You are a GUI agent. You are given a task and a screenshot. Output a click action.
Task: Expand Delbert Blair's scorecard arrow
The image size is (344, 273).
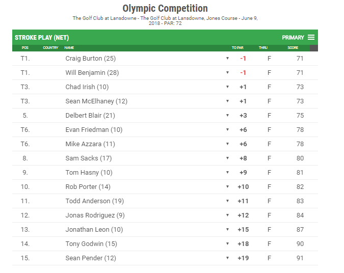[x=227, y=115]
